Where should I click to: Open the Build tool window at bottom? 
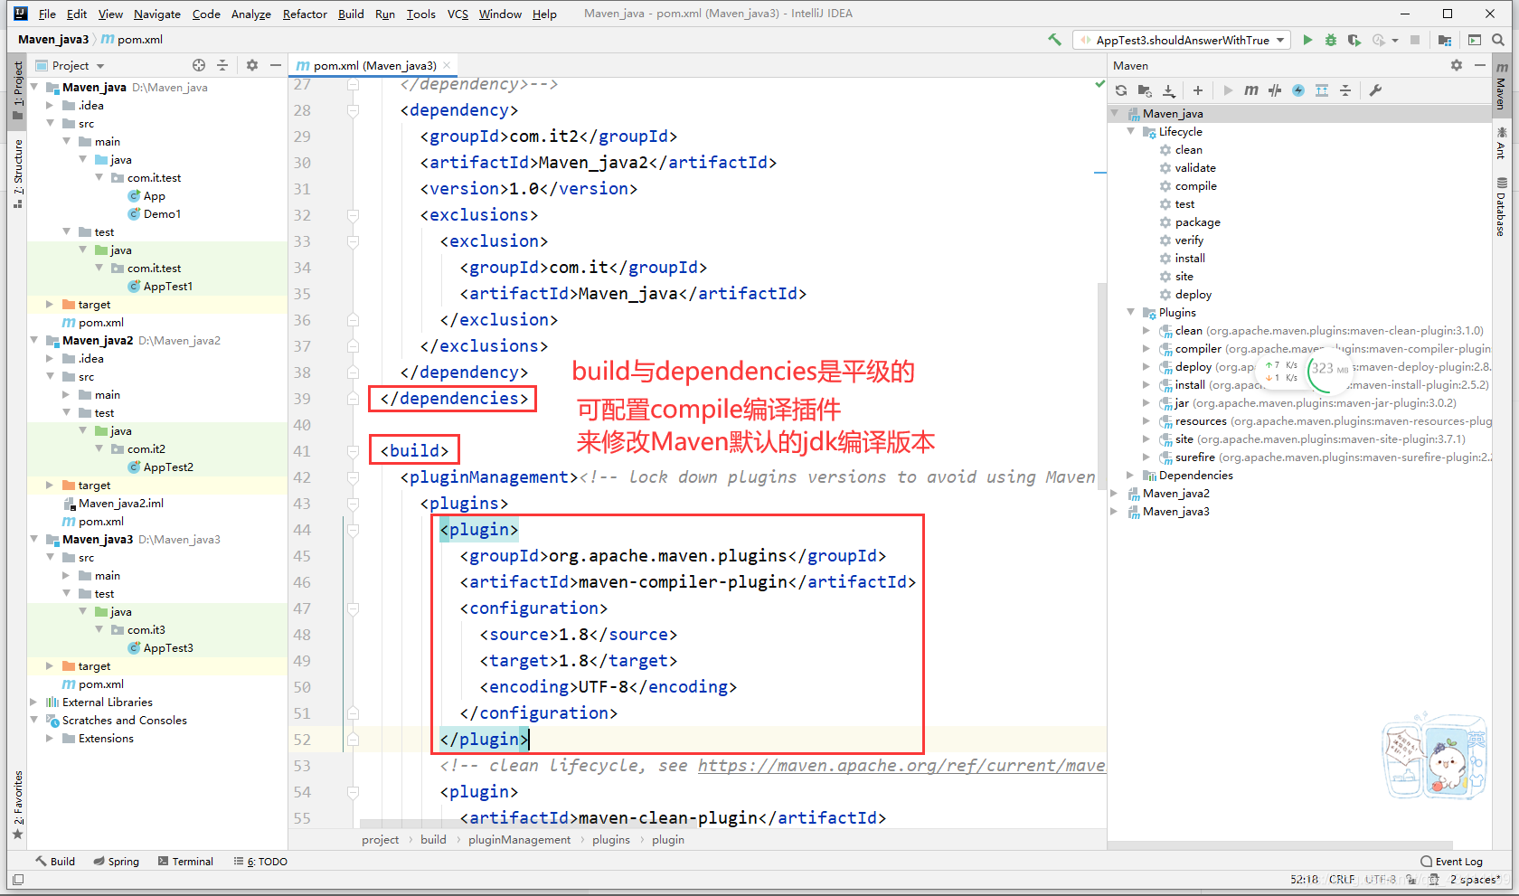(55, 862)
